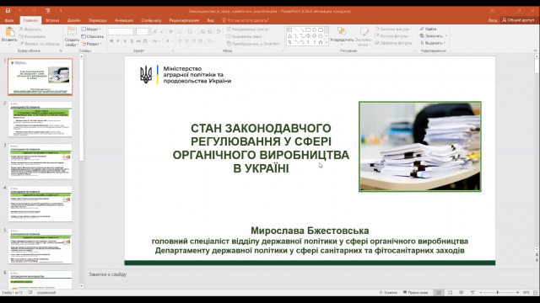Viewport: 540px width, 303px height.
Task: Click the Сбросить reset button
Action: coord(92,36)
